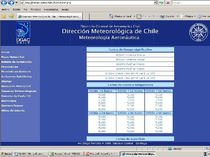Click the RSS Fuentes feed icon

[x=139, y=16]
